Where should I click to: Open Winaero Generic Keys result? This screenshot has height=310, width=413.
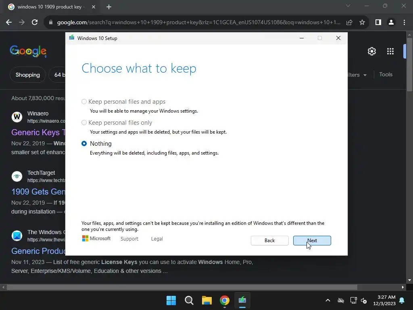click(38, 132)
